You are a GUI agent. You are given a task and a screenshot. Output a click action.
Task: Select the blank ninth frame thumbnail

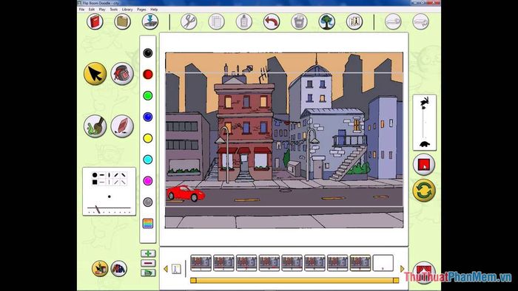tap(383, 263)
